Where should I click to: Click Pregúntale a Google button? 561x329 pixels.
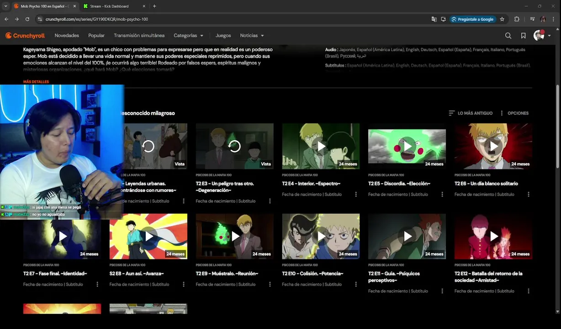click(472, 19)
